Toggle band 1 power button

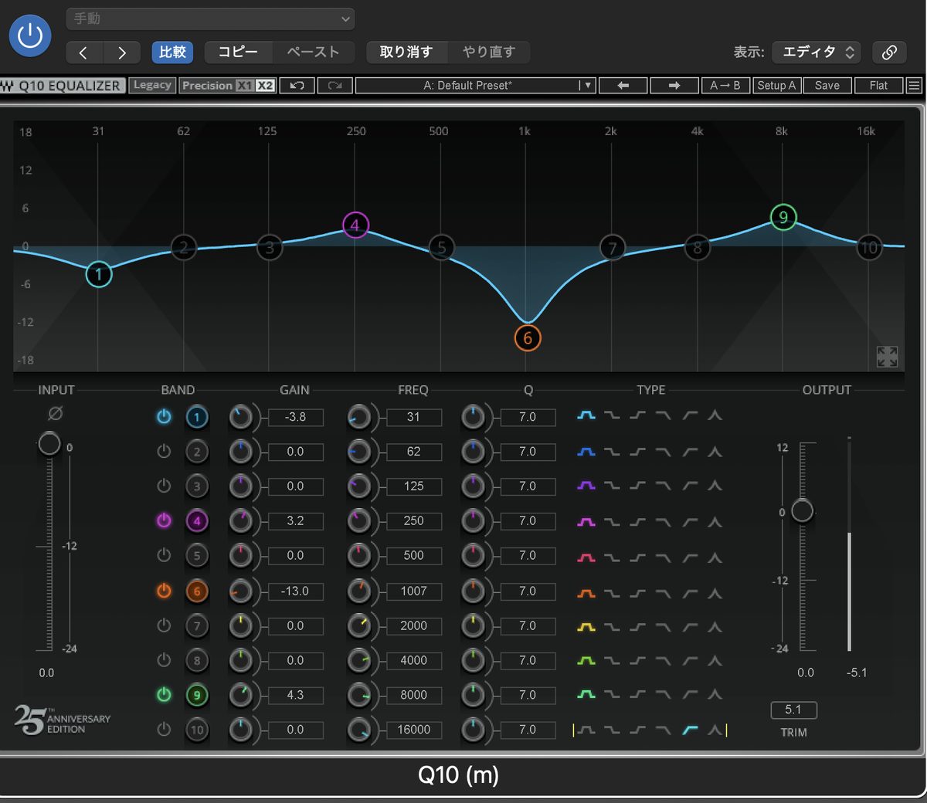164,417
